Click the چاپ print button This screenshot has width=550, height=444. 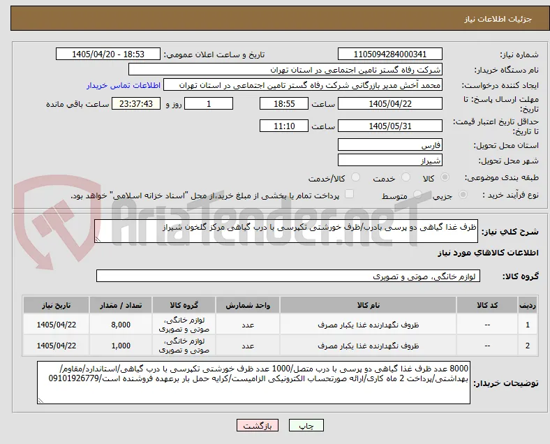(306, 425)
